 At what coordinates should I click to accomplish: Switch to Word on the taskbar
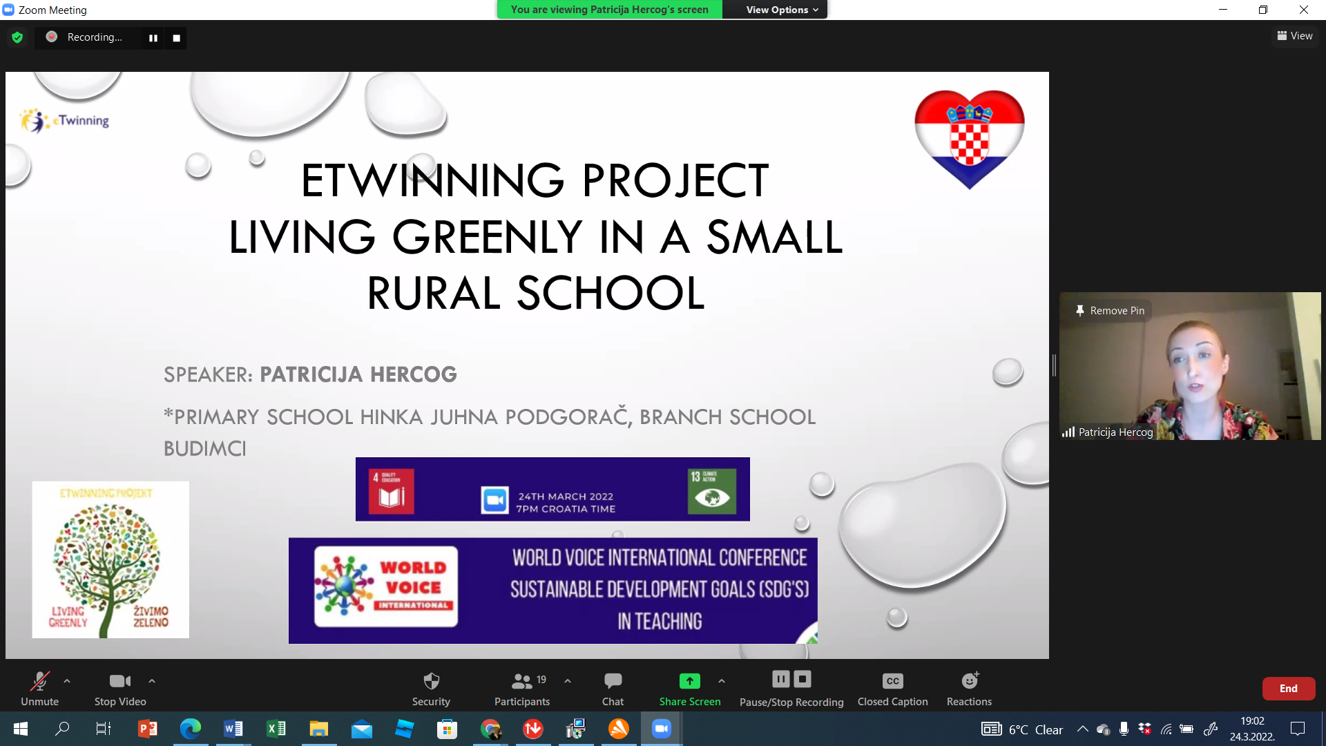(x=233, y=729)
